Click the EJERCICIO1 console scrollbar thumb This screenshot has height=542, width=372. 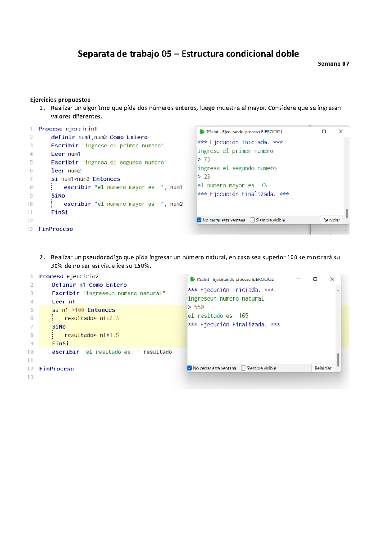coord(347,213)
